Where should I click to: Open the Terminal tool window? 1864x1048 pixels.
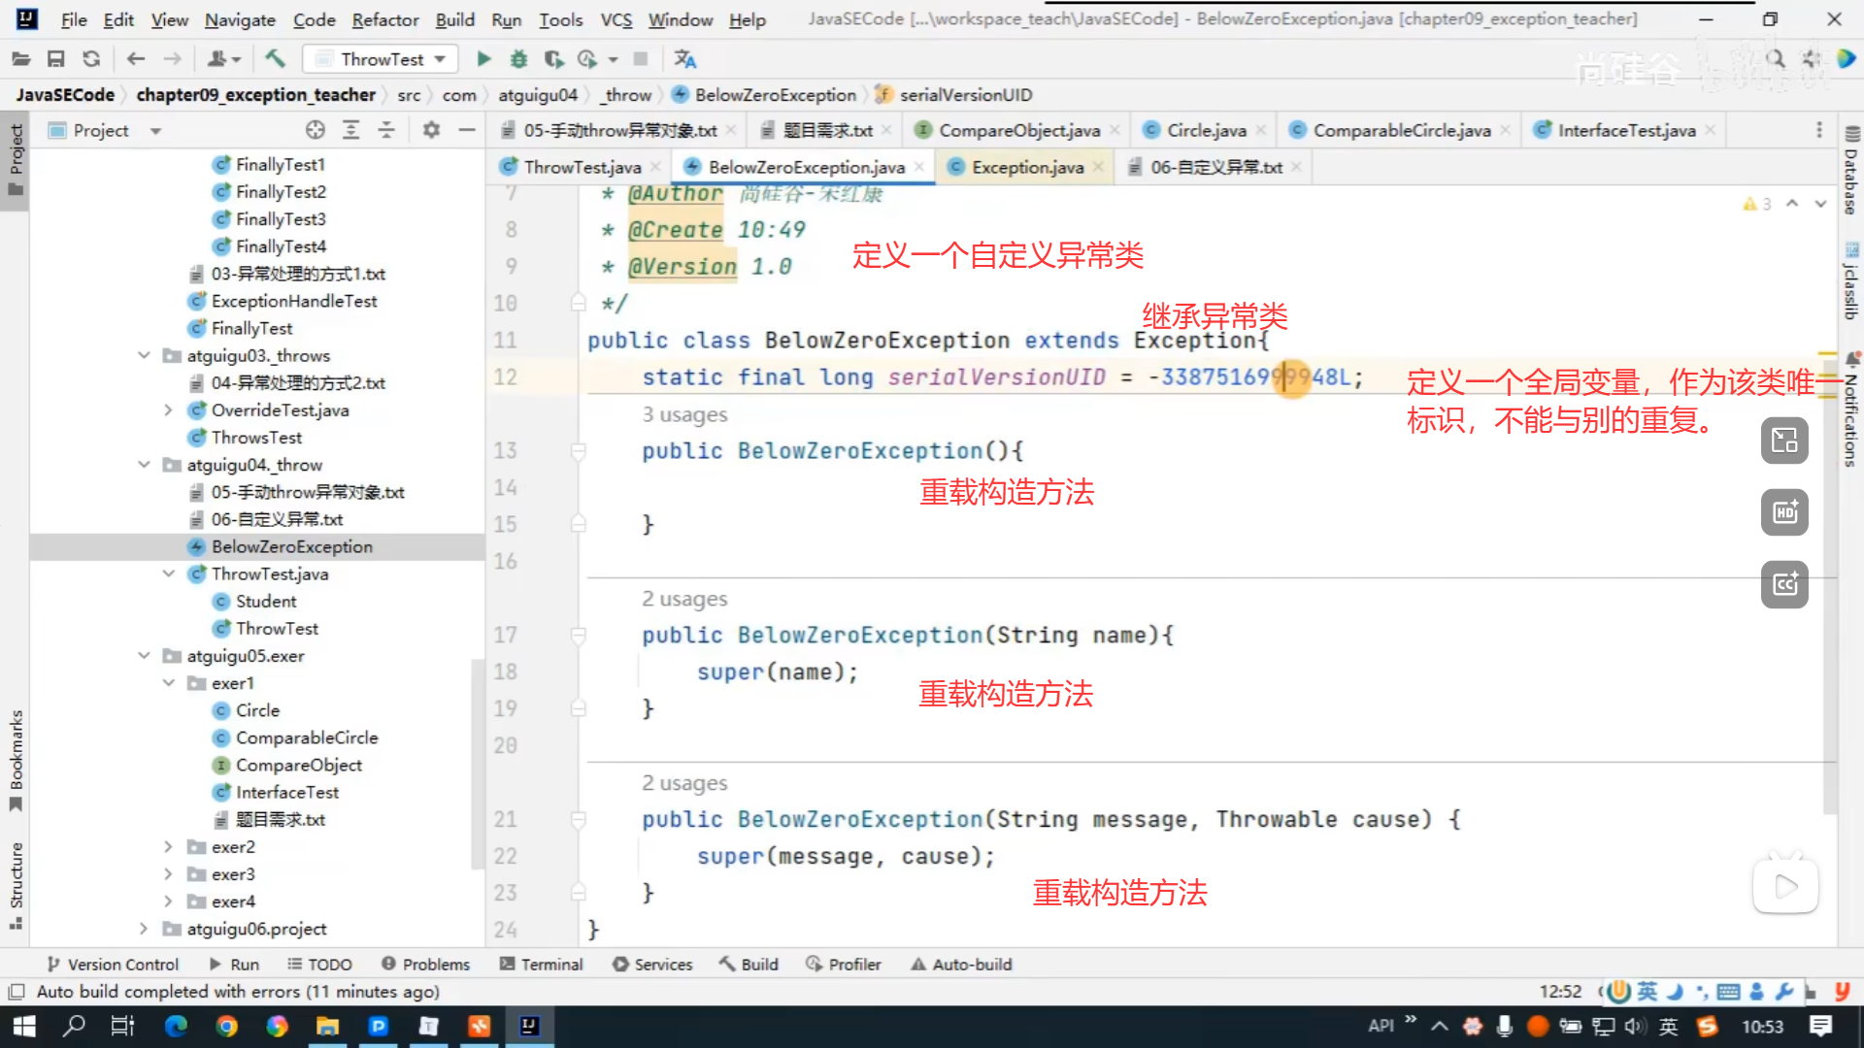click(541, 965)
